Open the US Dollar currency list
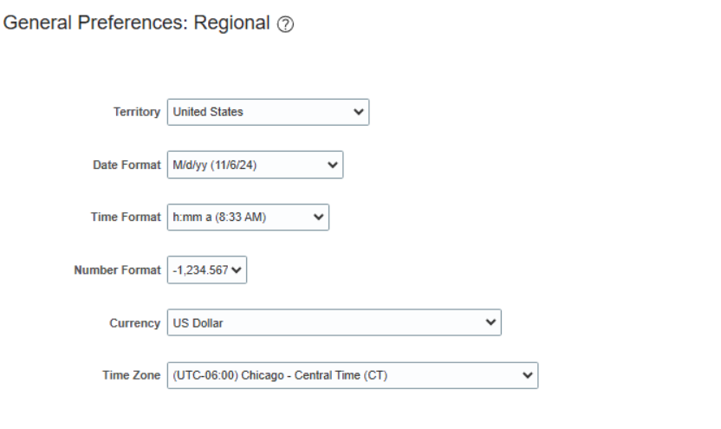The height and width of the screenshot is (429, 721). pos(335,322)
